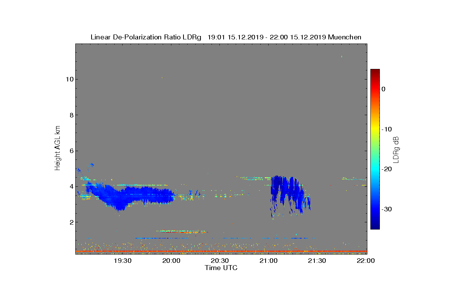
Task: Click the LDRg colorbar scale
Action: (x=375, y=149)
